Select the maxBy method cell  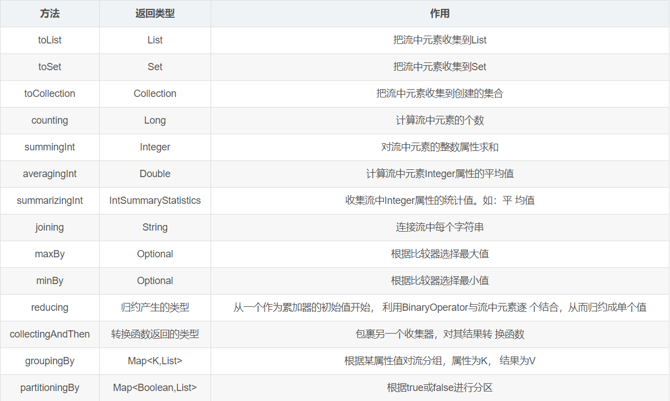point(50,254)
